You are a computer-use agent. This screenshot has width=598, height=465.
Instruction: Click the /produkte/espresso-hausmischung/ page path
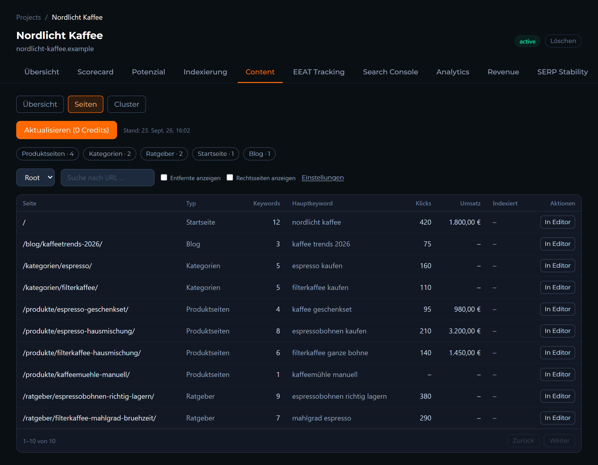[79, 331]
